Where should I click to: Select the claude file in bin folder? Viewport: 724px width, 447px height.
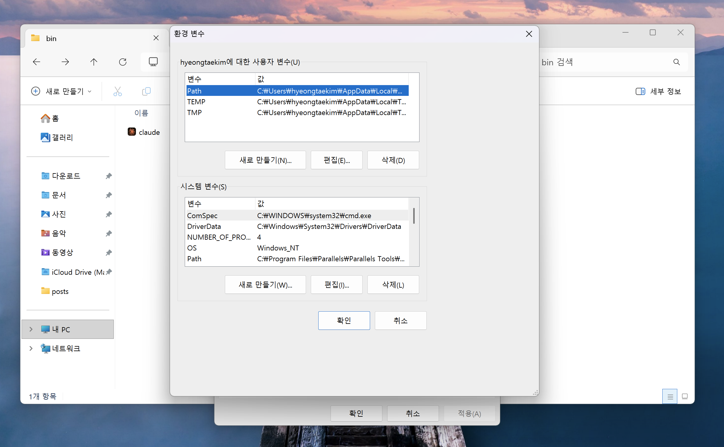click(144, 132)
